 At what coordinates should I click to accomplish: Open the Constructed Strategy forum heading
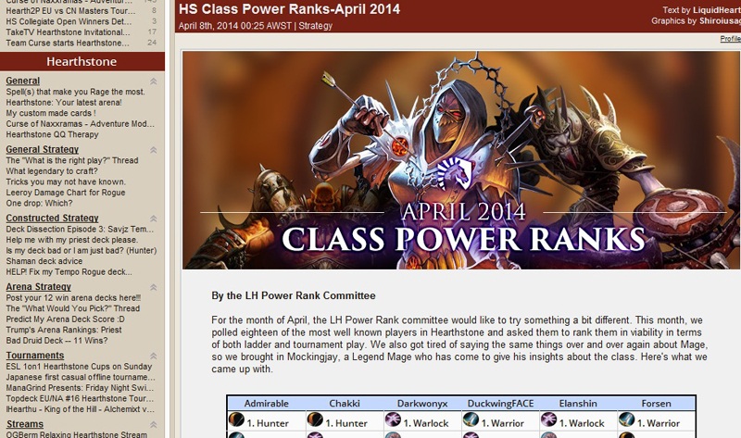52,218
